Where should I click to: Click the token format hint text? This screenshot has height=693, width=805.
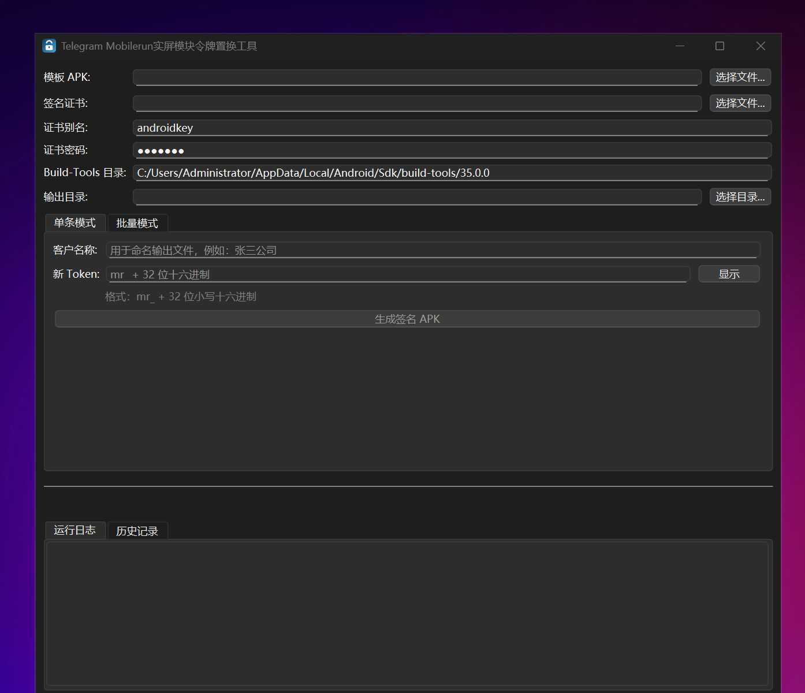[x=181, y=297]
